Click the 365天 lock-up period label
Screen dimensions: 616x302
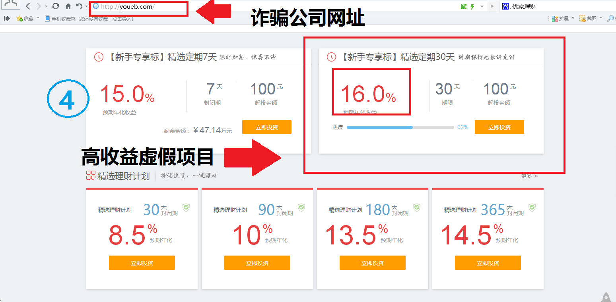(502, 210)
